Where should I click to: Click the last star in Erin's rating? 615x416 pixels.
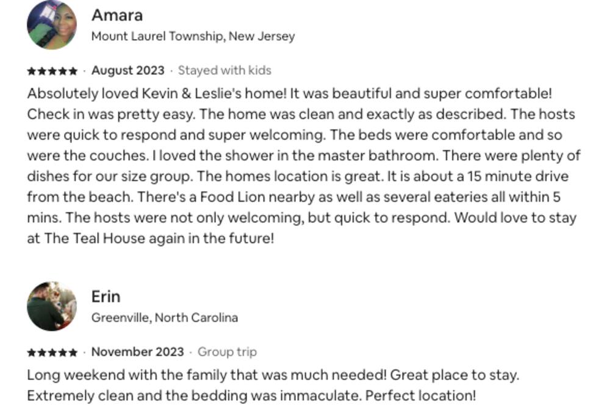click(73, 353)
